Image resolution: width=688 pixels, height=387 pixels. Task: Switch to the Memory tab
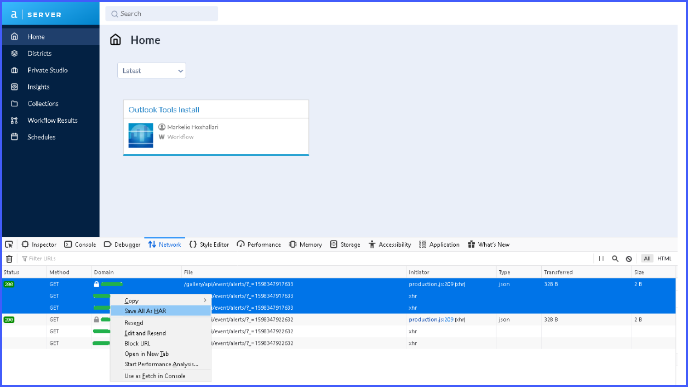[x=305, y=244]
